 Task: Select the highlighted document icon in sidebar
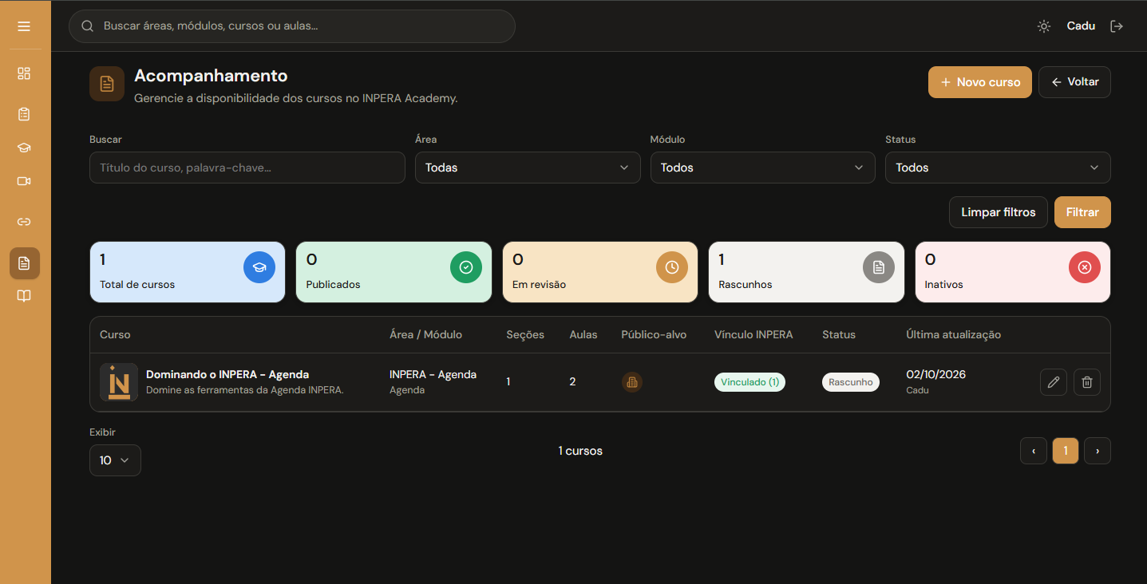24,263
